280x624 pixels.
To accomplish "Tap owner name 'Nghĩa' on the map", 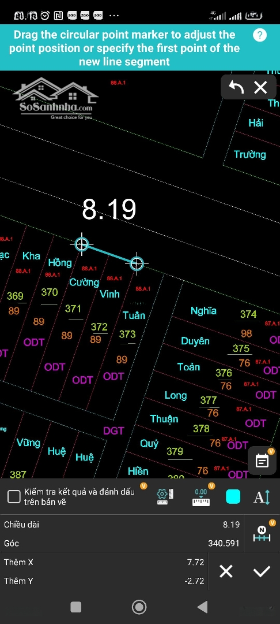I will point(203,311).
